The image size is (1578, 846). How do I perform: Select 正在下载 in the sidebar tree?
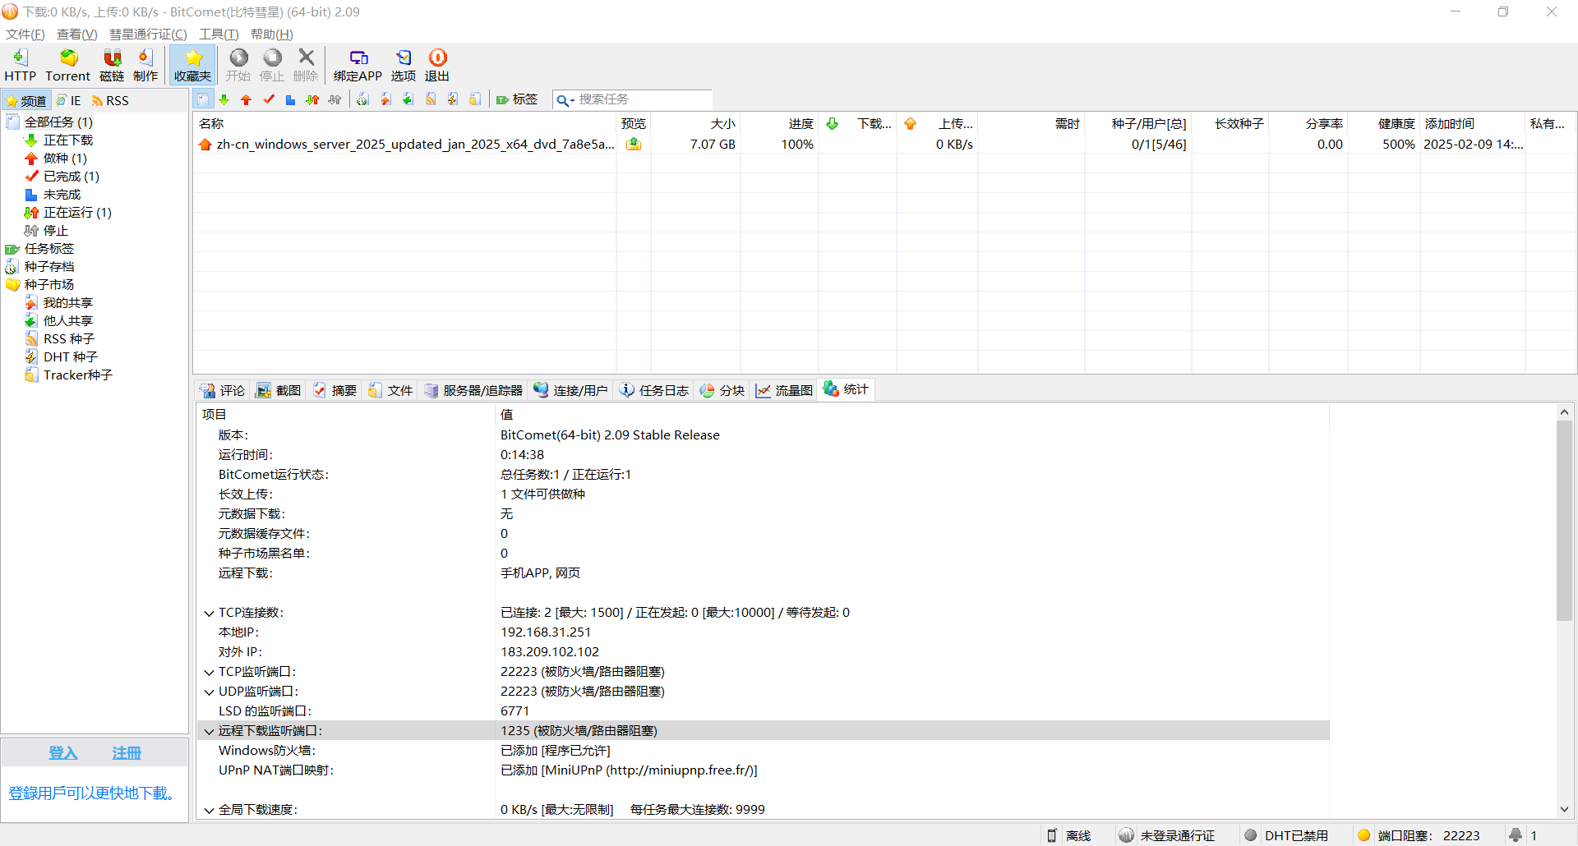(68, 140)
